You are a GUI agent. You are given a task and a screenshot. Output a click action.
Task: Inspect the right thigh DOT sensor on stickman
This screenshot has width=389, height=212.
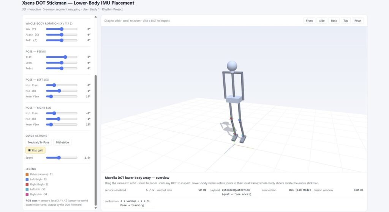click(231, 119)
